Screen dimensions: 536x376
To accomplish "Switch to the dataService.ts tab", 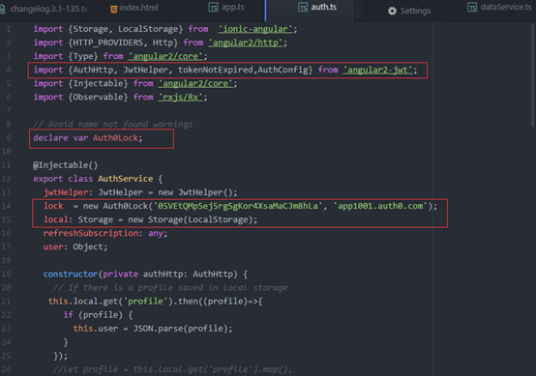I will pyautogui.click(x=499, y=7).
